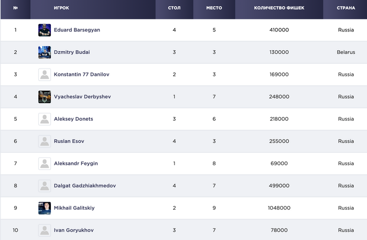Sort by the МЕСТО column header
Viewport: 367px width, 240px height.
pyautogui.click(x=214, y=8)
